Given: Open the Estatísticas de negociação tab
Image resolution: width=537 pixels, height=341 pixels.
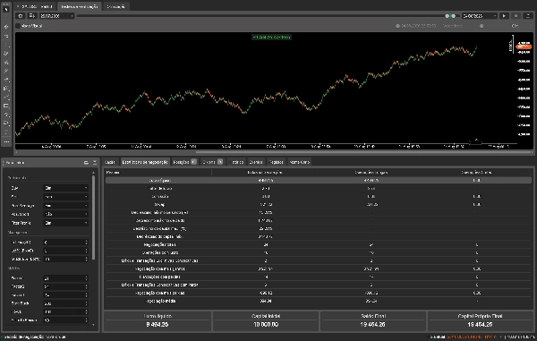Looking at the screenshot, I should click(144, 162).
